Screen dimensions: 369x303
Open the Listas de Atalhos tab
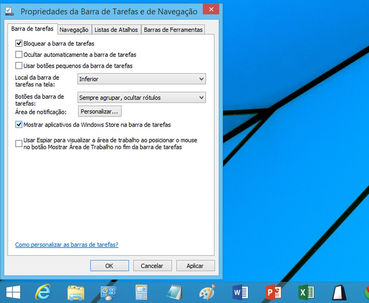(116, 30)
